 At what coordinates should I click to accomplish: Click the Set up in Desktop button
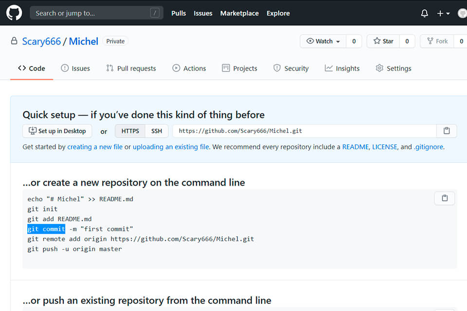coord(57,131)
